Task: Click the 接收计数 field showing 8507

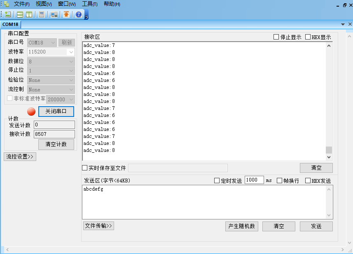Action: click(x=54, y=134)
